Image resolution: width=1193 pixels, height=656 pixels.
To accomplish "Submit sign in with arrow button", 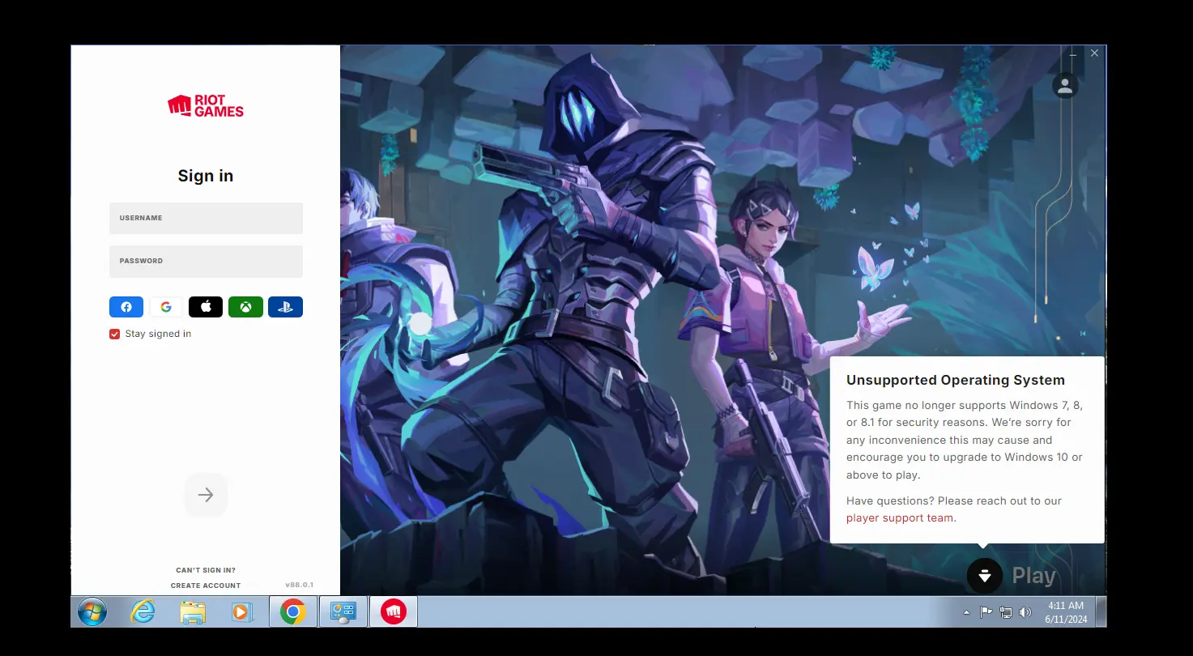I will pyautogui.click(x=206, y=495).
